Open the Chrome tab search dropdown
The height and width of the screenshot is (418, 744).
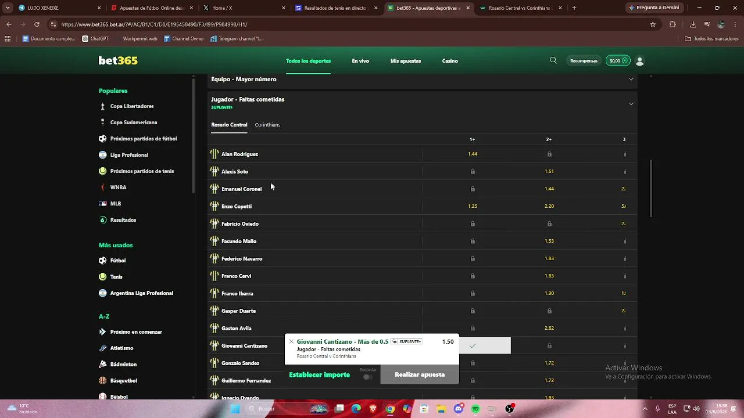8,8
